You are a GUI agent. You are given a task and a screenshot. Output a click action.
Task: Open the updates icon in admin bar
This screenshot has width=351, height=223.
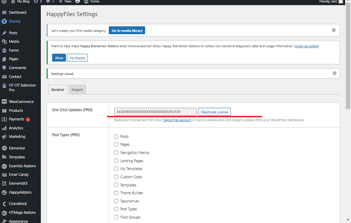click(36, 2)
